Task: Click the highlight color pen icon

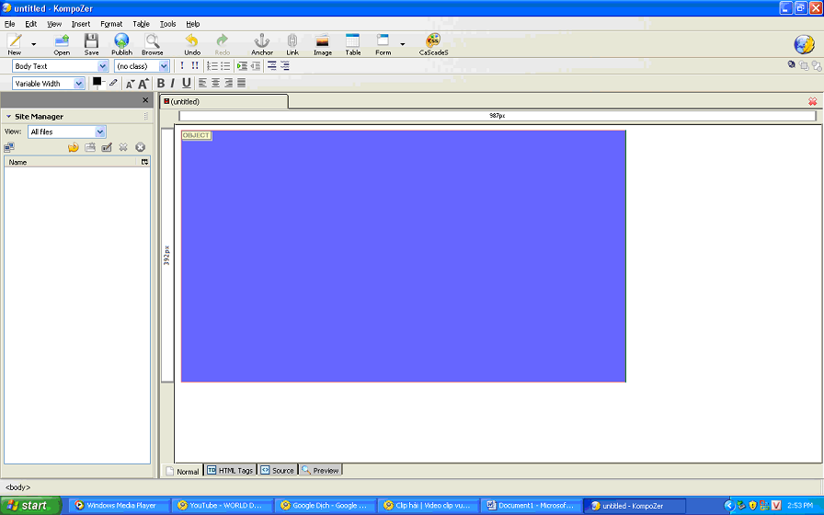Action: point(113,83)
